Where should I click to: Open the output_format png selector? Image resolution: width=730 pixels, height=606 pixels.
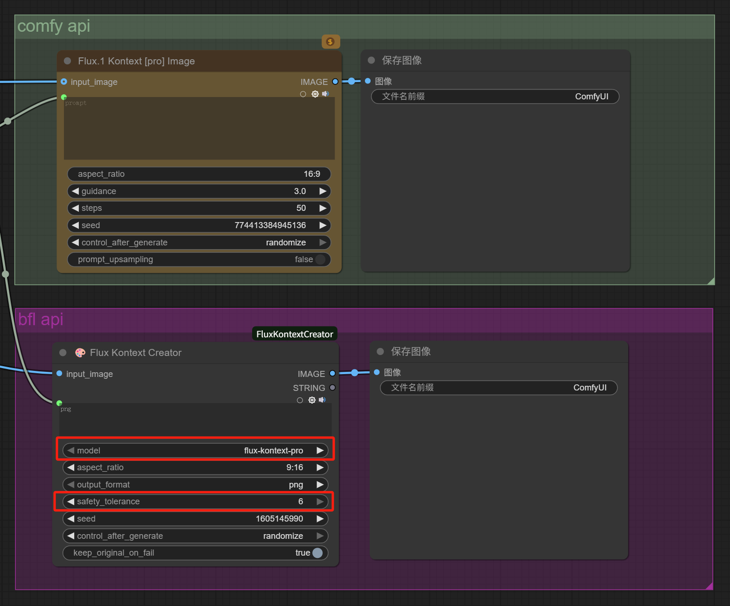point(195,485)
